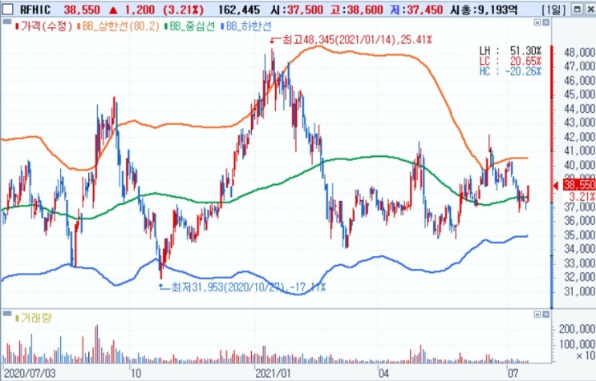The image size is (596, 381).
Task: Close the chart window from the title bar
Action: click(590, 9)
